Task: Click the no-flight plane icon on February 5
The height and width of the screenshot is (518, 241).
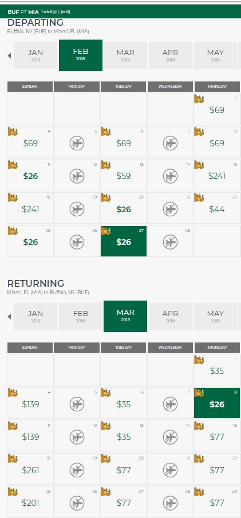Action: click(77, 143)
